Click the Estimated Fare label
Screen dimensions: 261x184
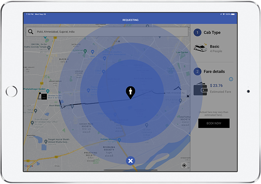pos(221,92)
